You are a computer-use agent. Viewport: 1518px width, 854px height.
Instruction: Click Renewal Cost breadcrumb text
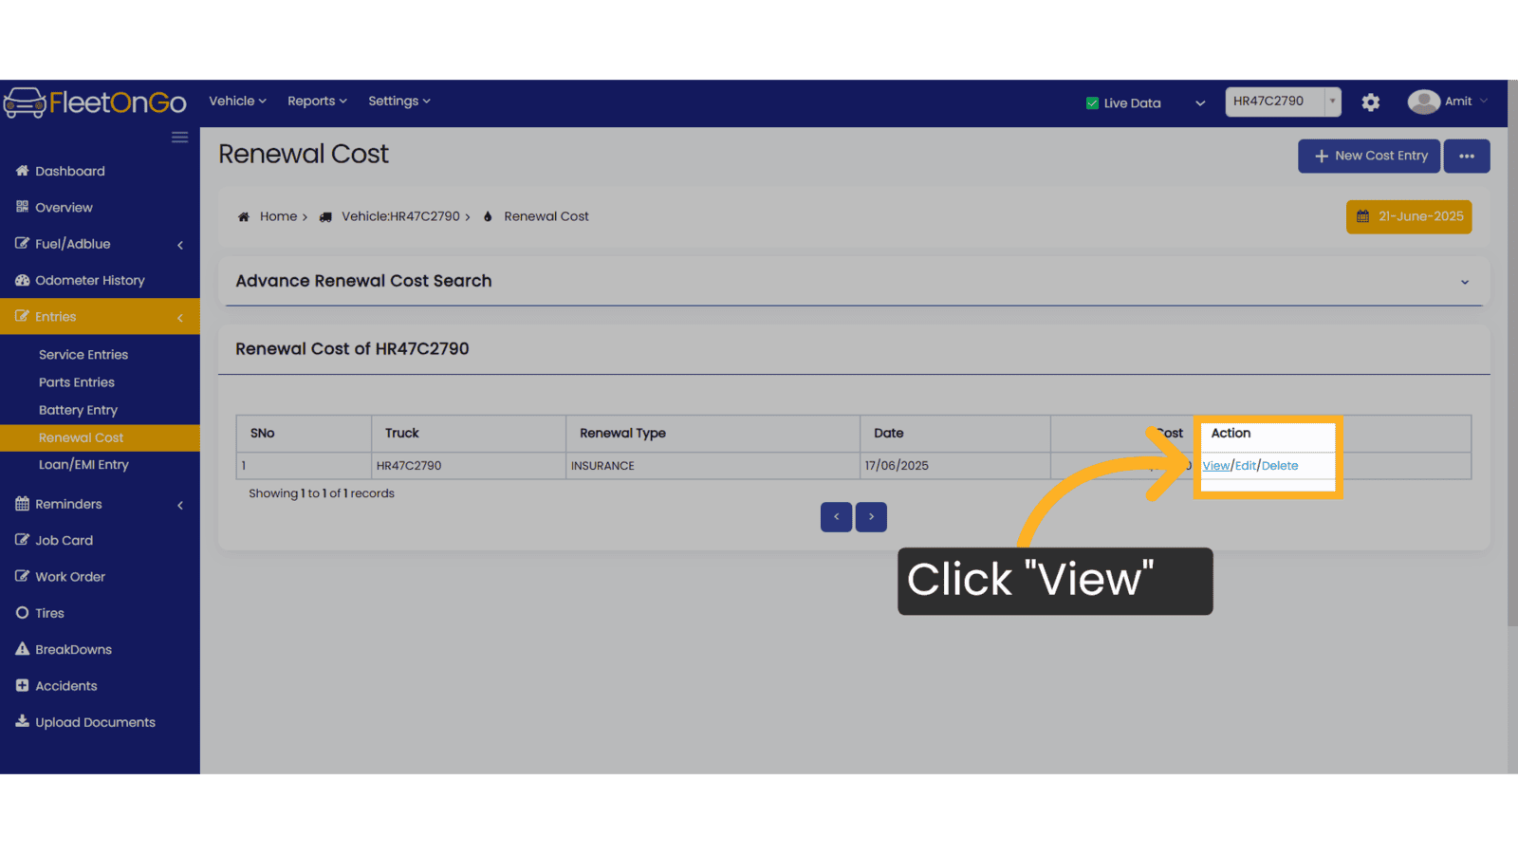tap(546, 216)
